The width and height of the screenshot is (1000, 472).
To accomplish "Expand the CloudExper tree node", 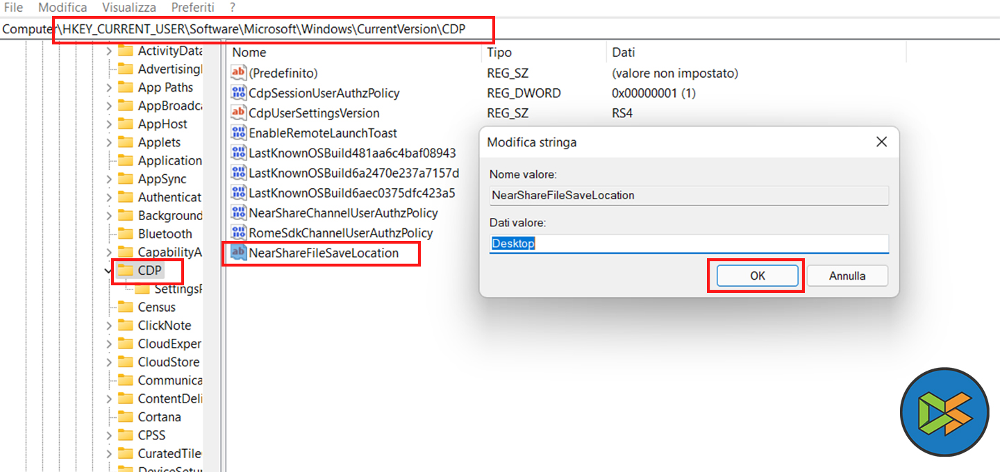I will coord(108,344).
